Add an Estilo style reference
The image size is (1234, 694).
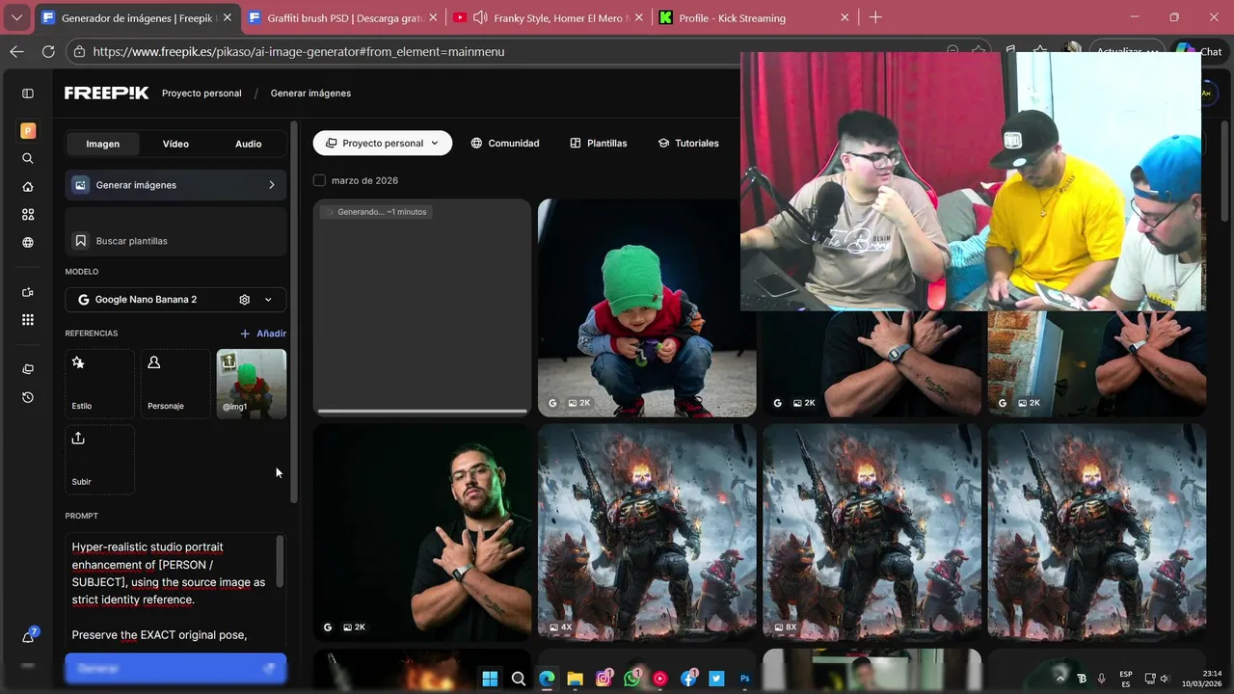tap(99, 384)
